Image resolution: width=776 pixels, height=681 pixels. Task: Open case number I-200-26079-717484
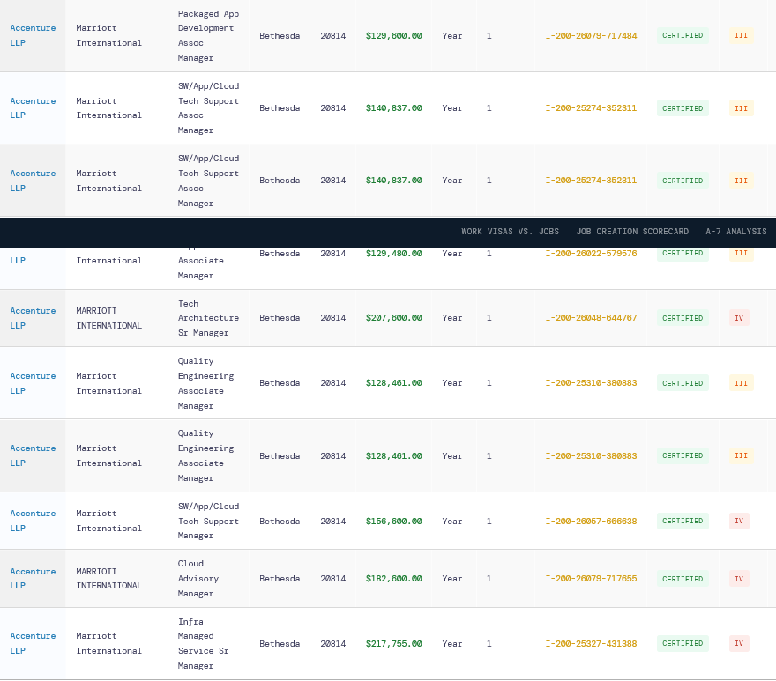click(591, 35)
